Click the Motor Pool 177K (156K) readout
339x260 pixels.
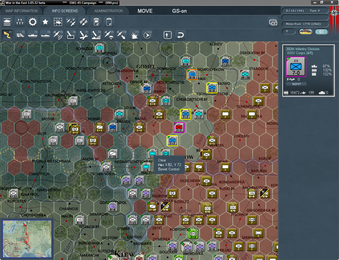coord(305,24)
